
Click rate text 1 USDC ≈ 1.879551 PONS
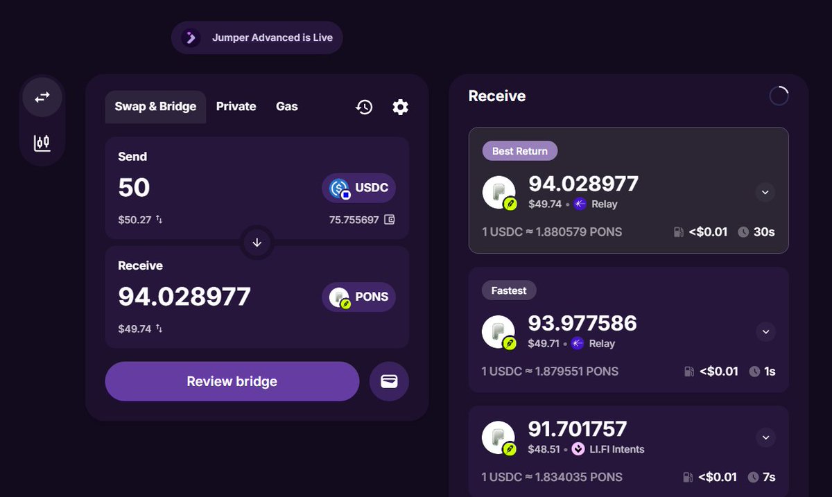tap(551, 372)
